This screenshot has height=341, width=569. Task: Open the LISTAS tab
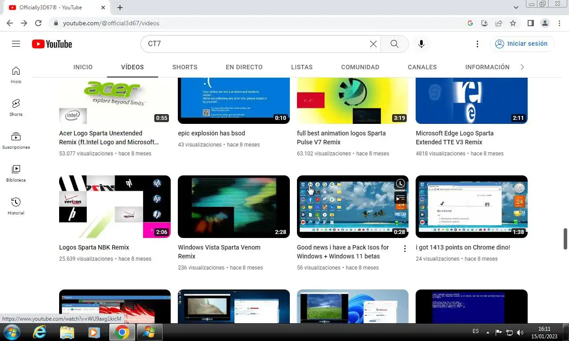coord(302,67)
